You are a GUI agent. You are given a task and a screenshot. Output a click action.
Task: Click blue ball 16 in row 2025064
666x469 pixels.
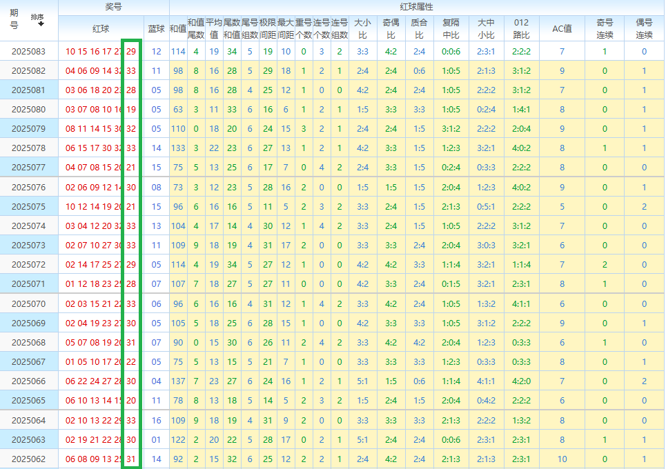[156, 420]
